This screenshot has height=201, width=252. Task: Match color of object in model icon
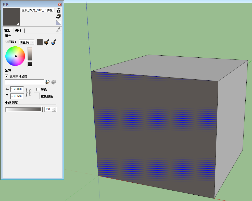coord(46,42)
